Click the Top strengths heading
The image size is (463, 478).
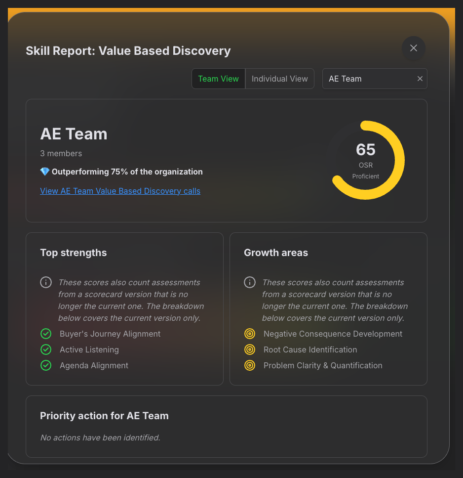tap(74, 253)
